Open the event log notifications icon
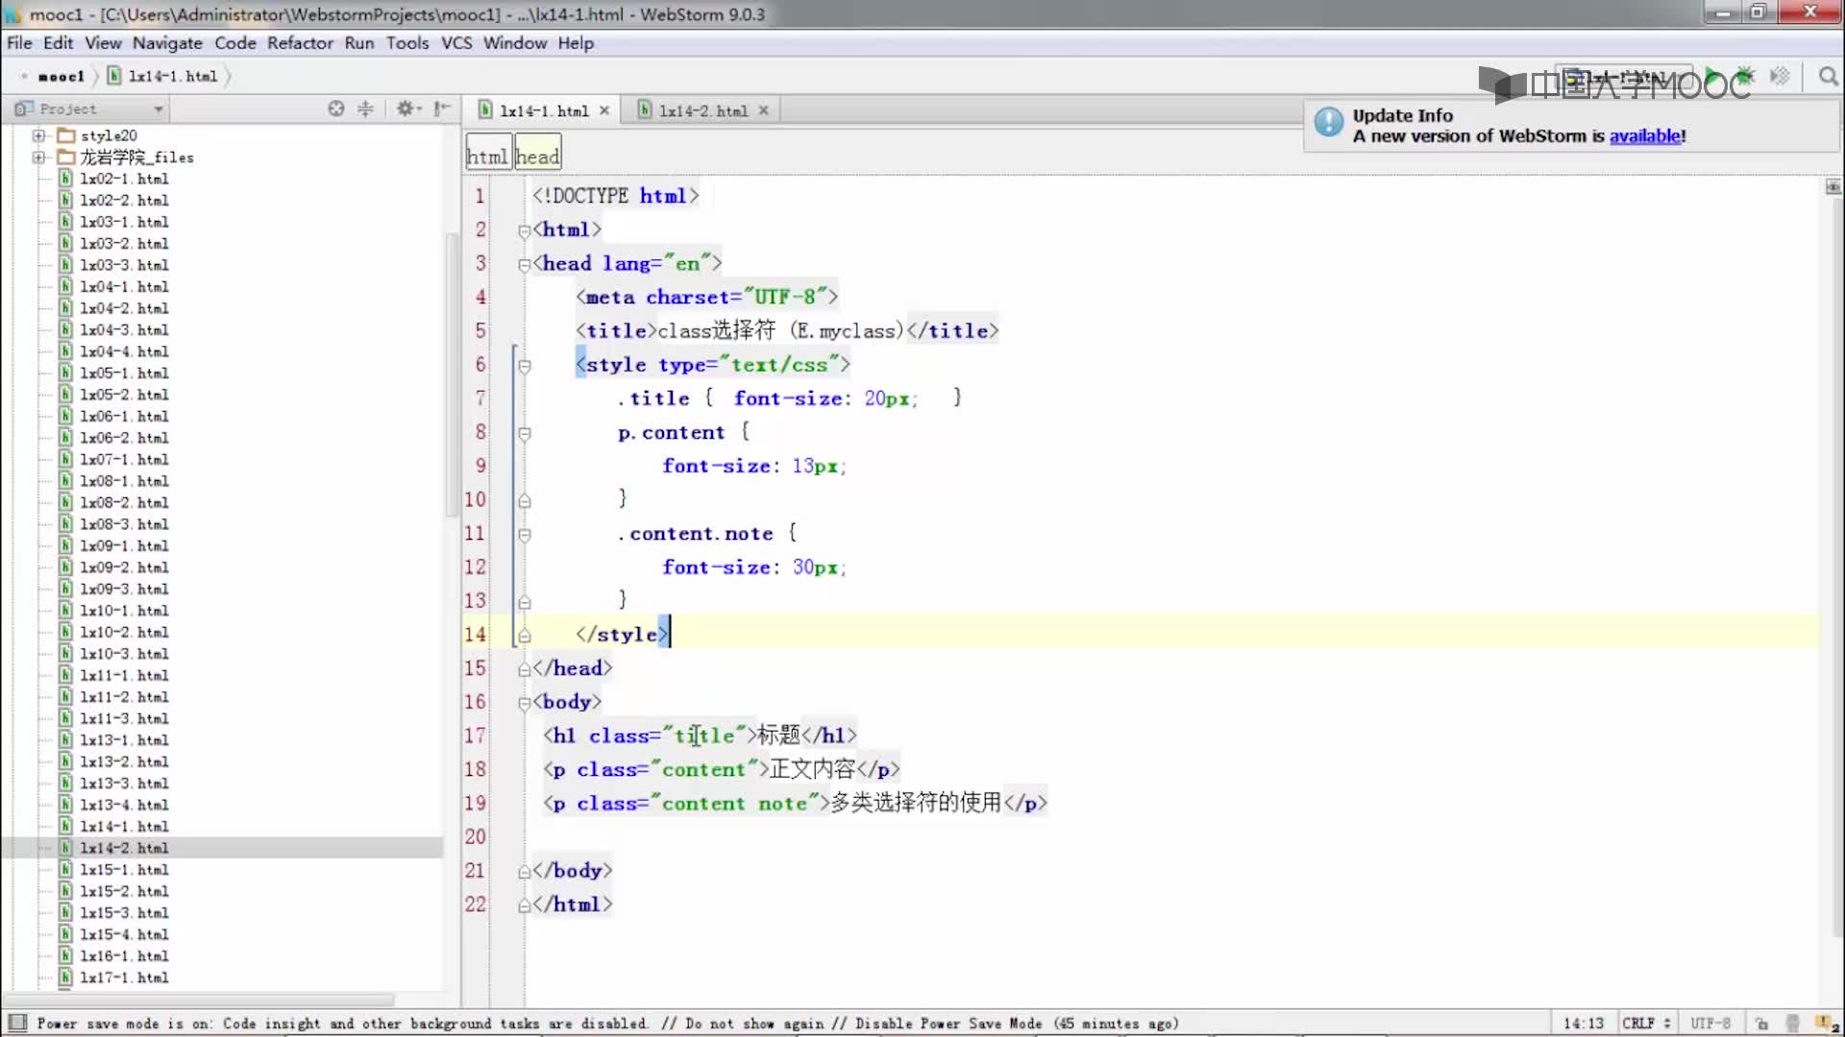 click(1826, 1024)
